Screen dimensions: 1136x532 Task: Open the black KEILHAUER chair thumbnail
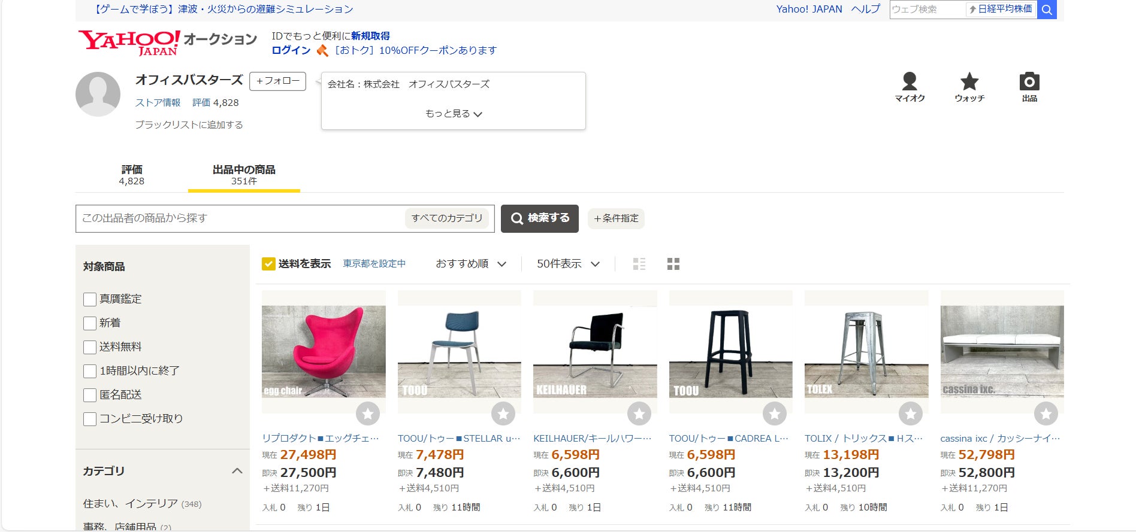(x=595, y=352)
